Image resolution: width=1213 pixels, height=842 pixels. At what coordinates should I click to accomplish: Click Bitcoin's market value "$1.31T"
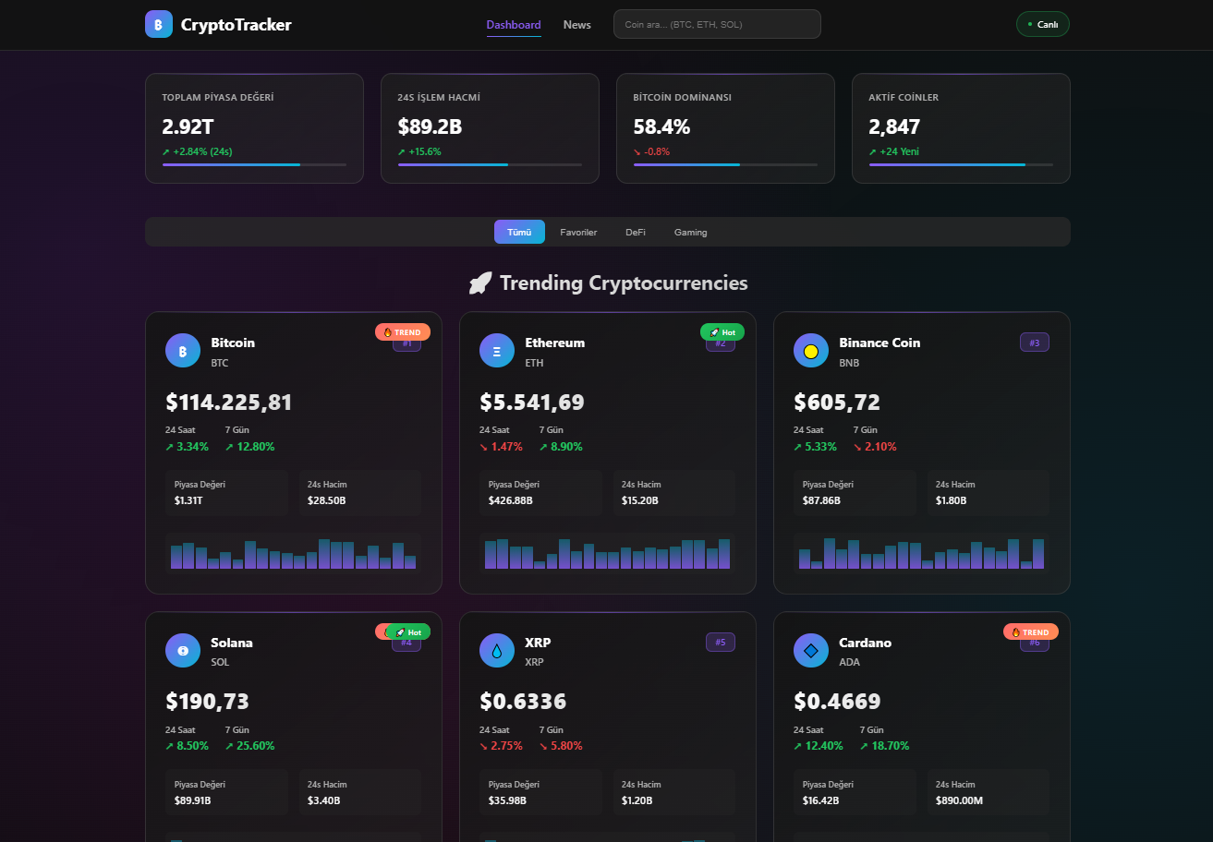pyautogui.click(x=188, y=500)
